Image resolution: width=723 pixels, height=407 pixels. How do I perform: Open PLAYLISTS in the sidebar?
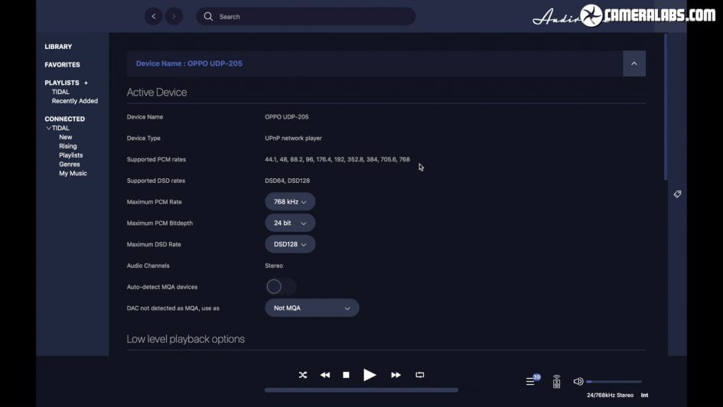62,83
